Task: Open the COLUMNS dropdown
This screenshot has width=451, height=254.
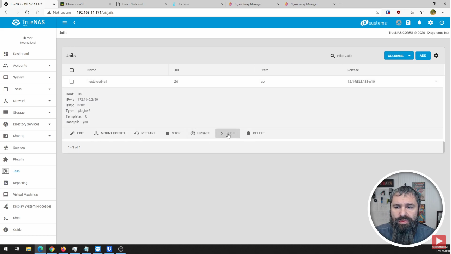Action: pos(399,56)
